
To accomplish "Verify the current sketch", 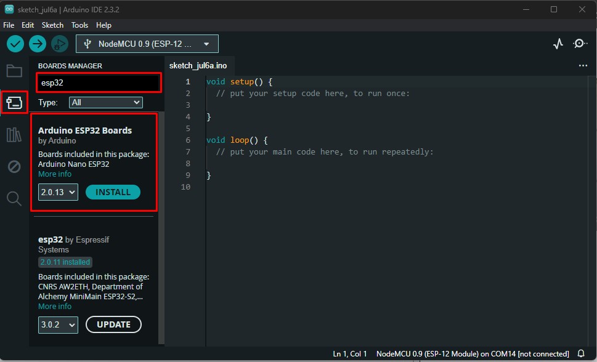I will pos(15,43).
